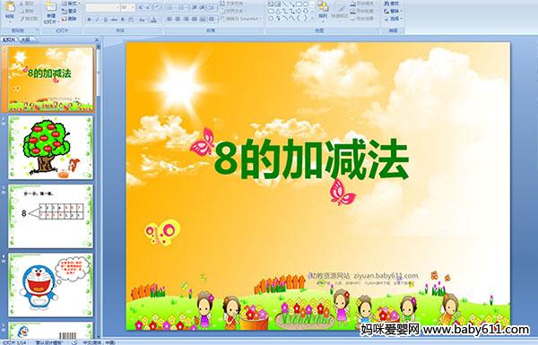
Task: Click the font color swatch button
Action: coord(154,20)
